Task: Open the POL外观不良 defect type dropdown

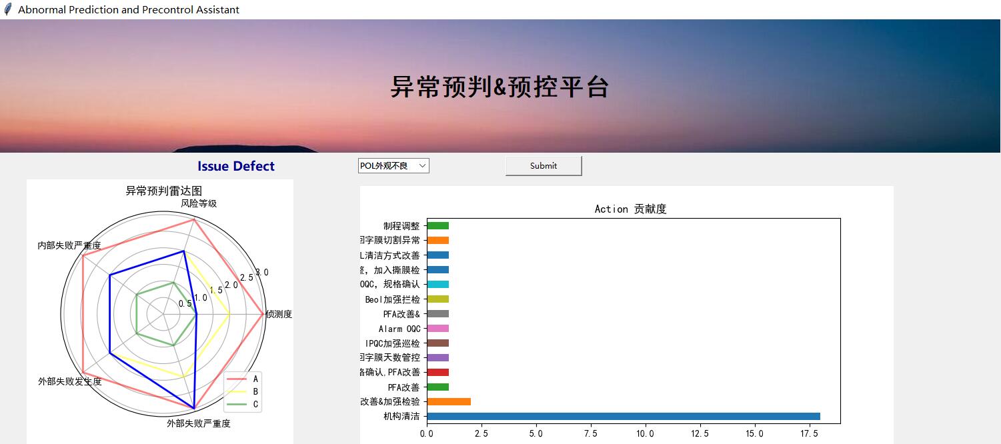Action: click(390, 165)
